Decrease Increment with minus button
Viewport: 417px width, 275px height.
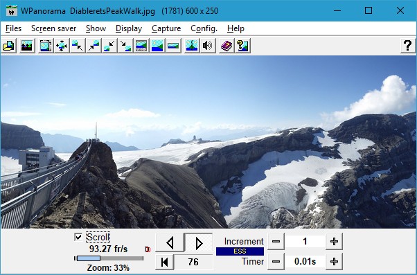point(276,242)
